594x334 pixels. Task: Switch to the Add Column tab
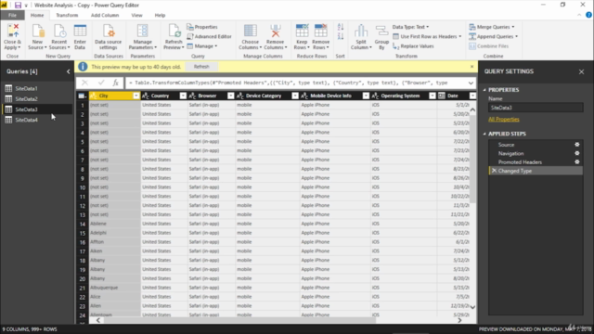coord(105,15)
